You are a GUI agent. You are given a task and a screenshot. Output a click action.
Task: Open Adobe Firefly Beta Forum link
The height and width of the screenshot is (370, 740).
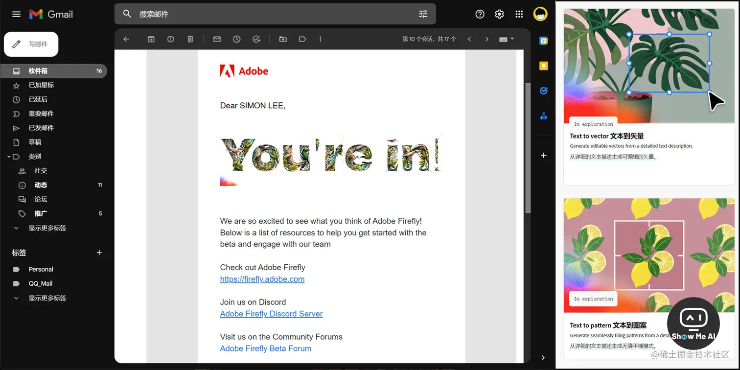266,348
